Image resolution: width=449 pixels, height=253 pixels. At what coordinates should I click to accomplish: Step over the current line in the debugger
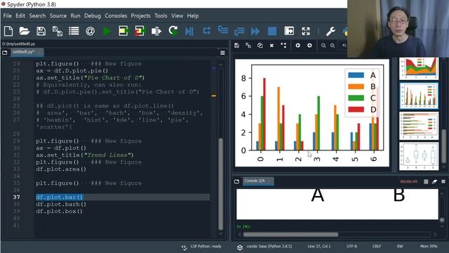pyautogui.click(x=206, y=30)
